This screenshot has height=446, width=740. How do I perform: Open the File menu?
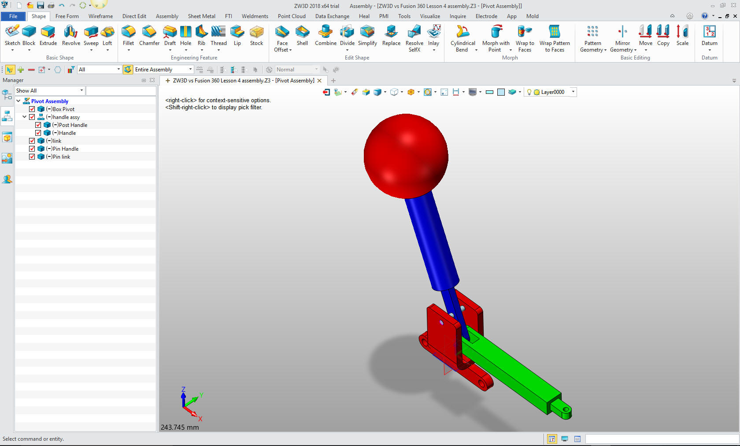[x=13, y=16]
